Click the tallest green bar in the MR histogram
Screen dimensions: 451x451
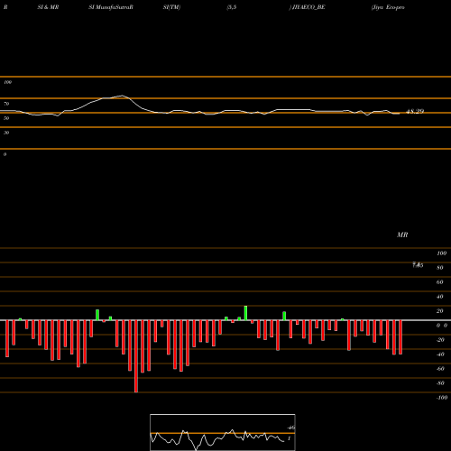(x=245, y=313)
